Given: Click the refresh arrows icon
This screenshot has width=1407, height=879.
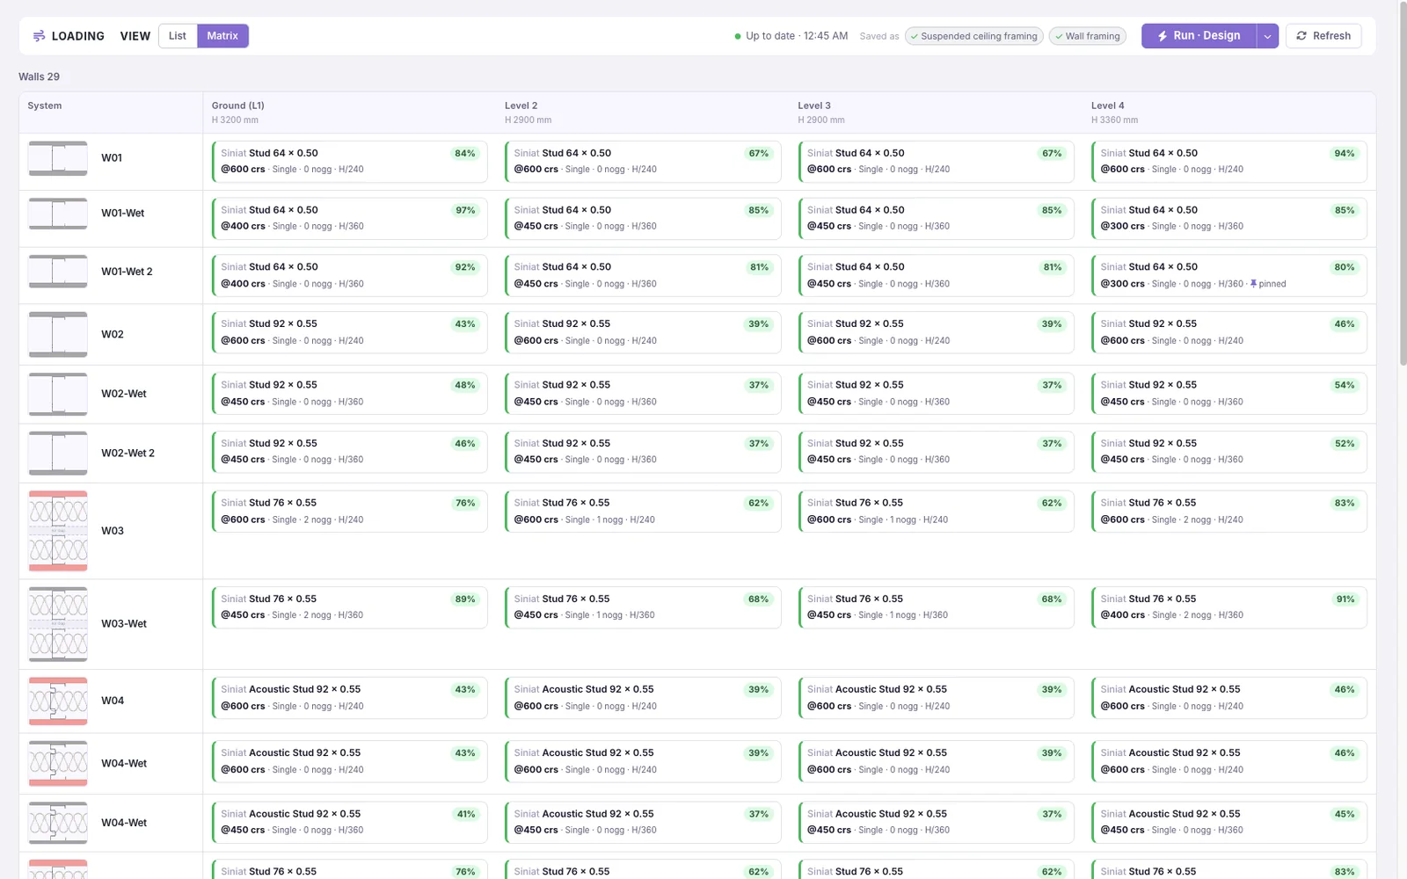Looking at the screenshot, I should (1301, 36).
